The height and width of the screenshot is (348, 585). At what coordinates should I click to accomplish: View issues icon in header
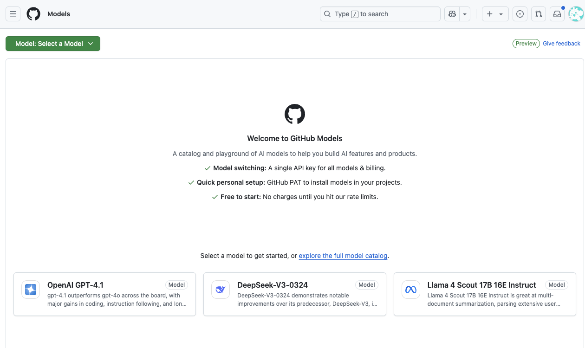pos(520,14)
